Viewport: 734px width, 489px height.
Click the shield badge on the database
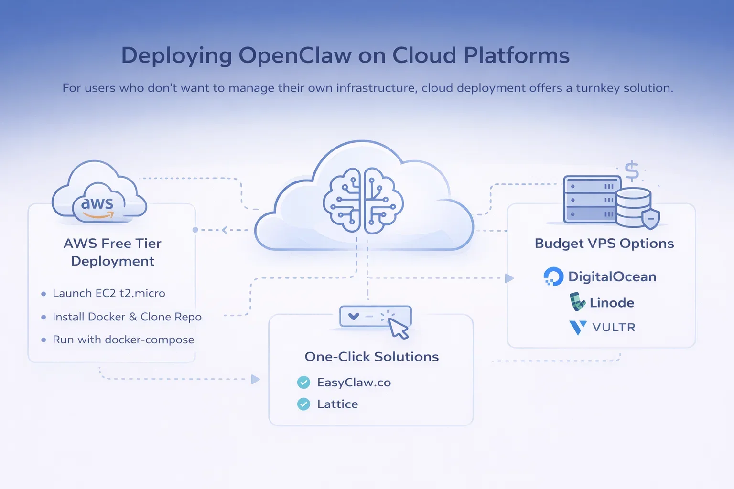[x=650, y=219]
